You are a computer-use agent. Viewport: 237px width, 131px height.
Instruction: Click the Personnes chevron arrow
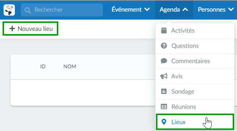(x=231, y=9)
